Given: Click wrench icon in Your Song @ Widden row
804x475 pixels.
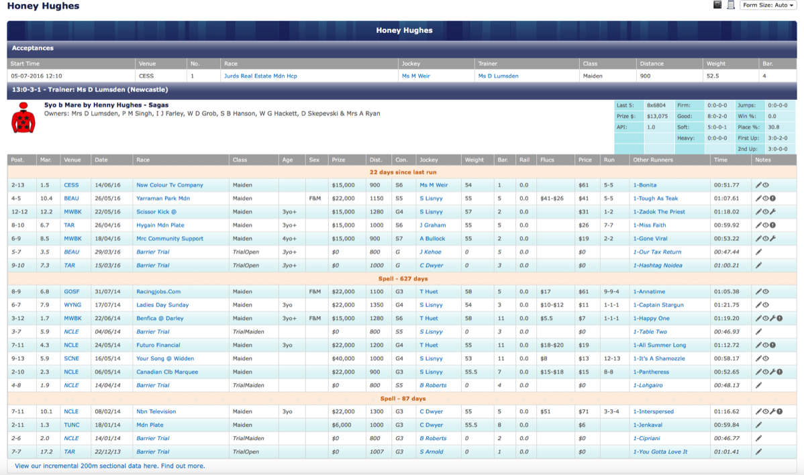Looking at the screenshot, I should 773,359.
